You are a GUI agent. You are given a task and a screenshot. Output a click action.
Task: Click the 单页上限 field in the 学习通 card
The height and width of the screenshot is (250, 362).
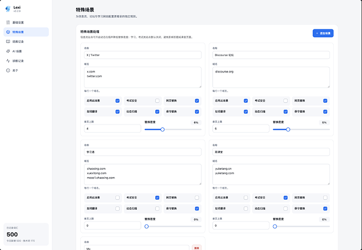click(113, 225)
